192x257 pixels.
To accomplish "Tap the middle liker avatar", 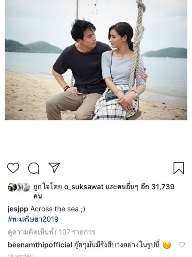I will [x=20, y=187].
